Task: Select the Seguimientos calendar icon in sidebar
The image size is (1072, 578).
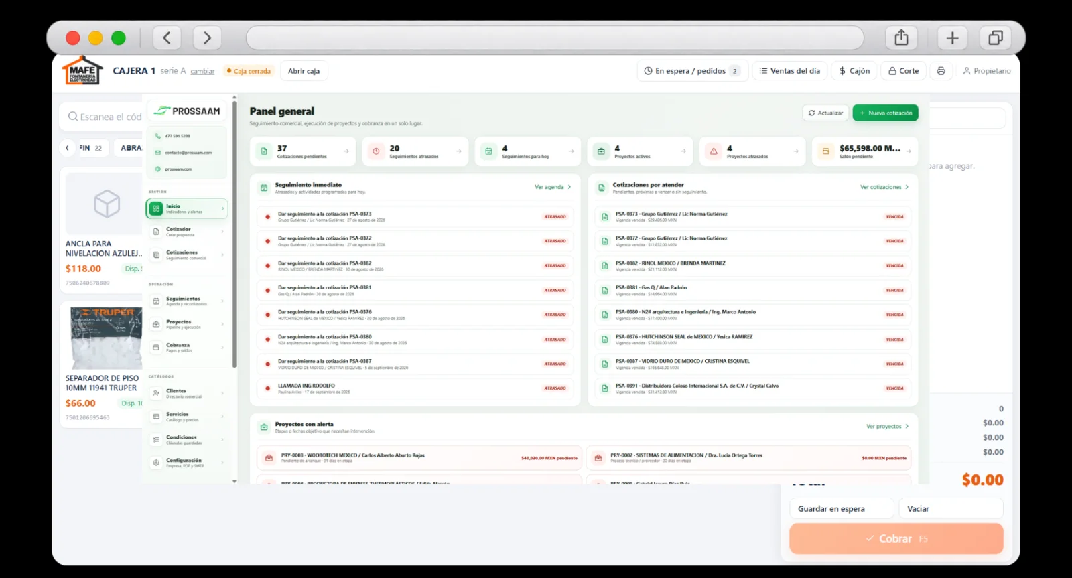Action: (156, 301)
